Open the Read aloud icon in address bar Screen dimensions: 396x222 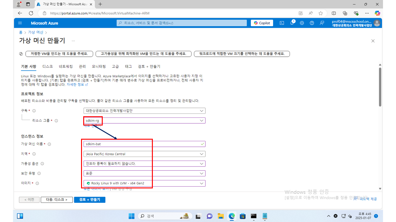click(x=311, y=13)
